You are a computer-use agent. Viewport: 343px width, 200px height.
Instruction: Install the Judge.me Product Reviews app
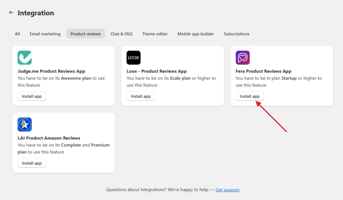click(x=32, y=96)
